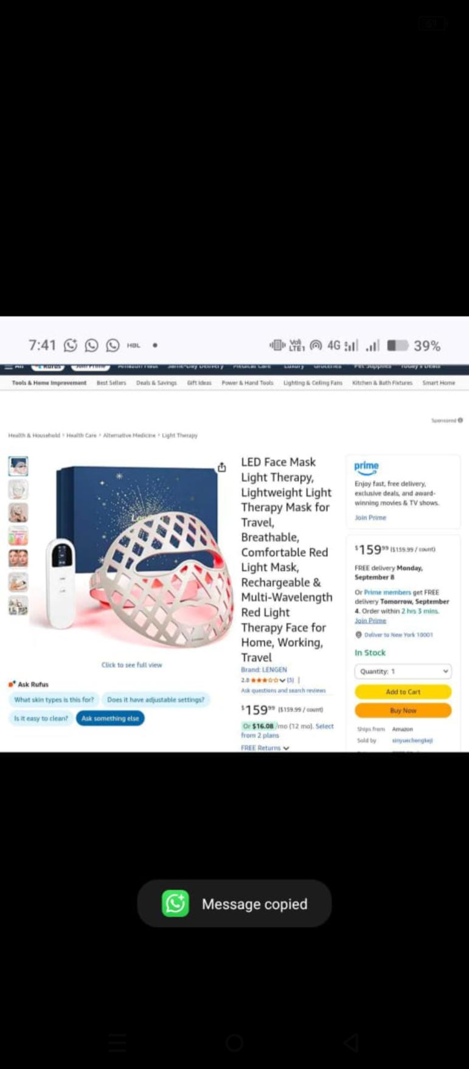The image size is (469, 1069).
Task: Select the first product thumbnail image
Action: pos(18,466)
